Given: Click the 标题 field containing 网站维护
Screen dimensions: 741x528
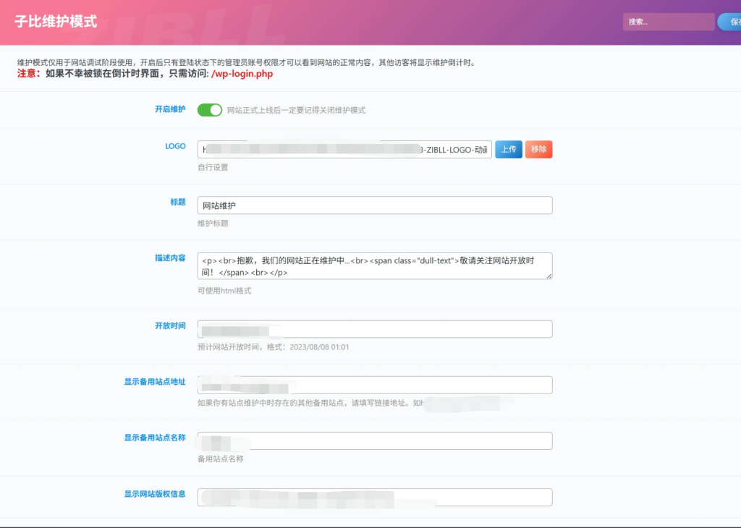Looking at the screenshot, I should click(375, 205).
